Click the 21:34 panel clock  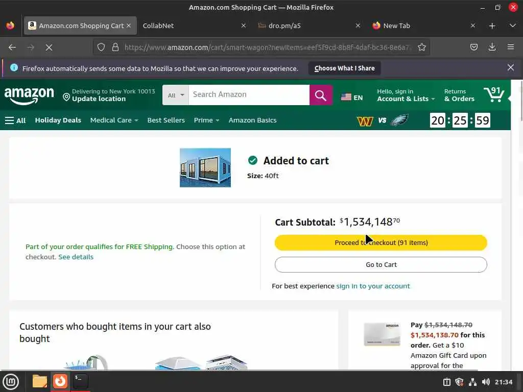[x=503, y=382]
